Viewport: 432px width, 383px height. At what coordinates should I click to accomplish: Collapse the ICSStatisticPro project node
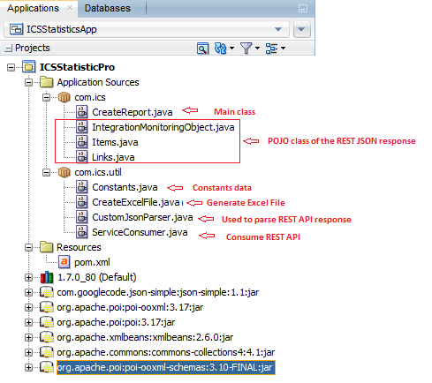tap(11, 68)
